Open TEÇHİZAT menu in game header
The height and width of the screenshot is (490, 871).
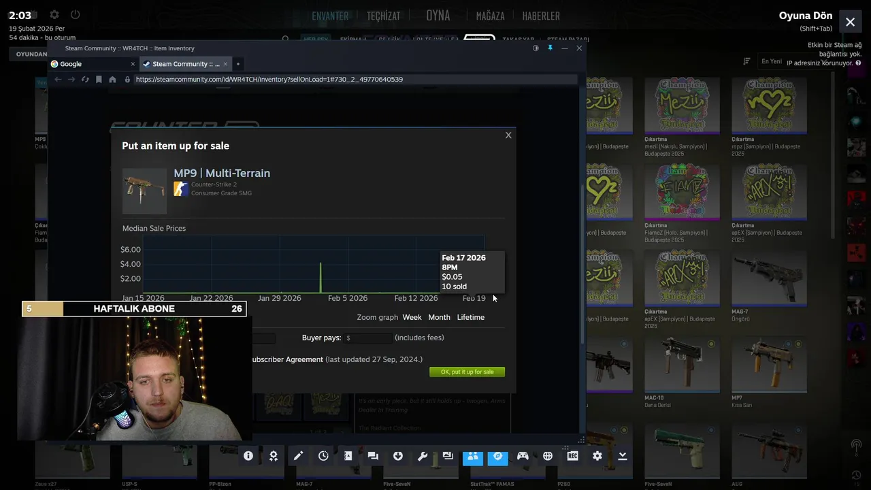[384, 16]
